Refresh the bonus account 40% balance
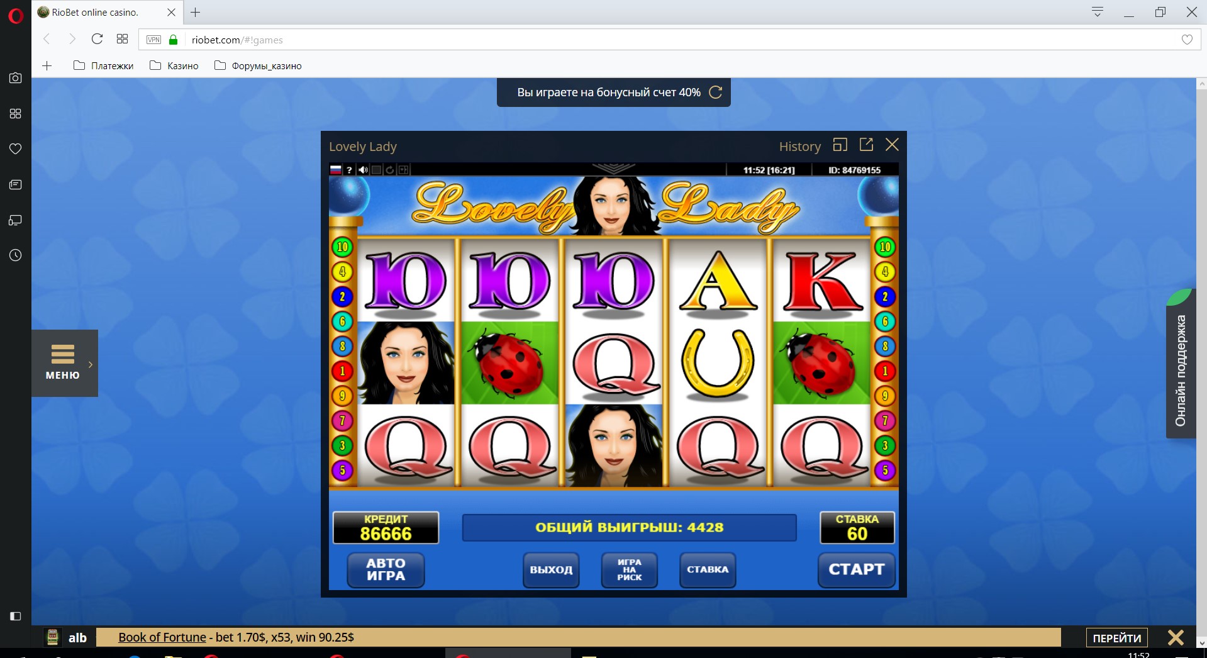1207x658 pixels. point(716,92)
